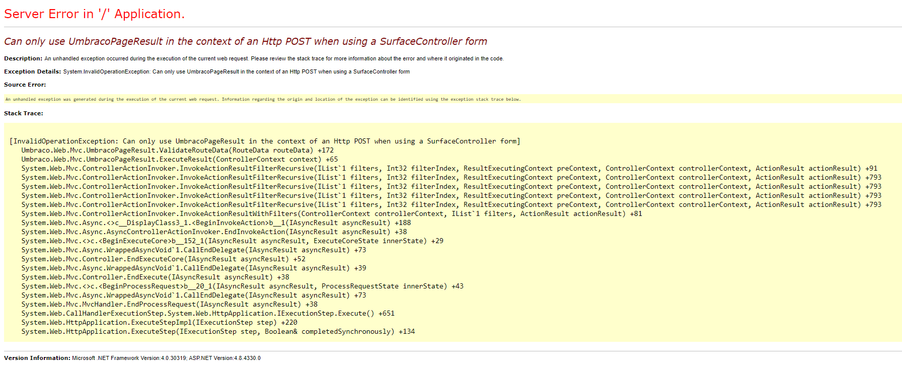902x368 pixels.
Task: Click the 'CallHandlerExecutionStep' +651 stack line
Action: tap(208, 314)
